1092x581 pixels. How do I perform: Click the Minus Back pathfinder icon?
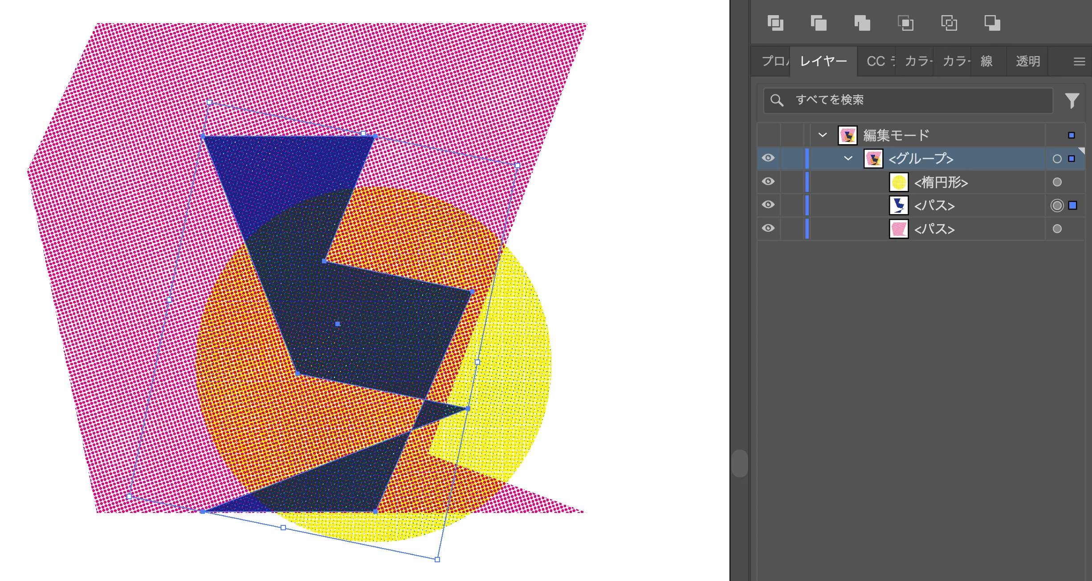tap(992, 23)
